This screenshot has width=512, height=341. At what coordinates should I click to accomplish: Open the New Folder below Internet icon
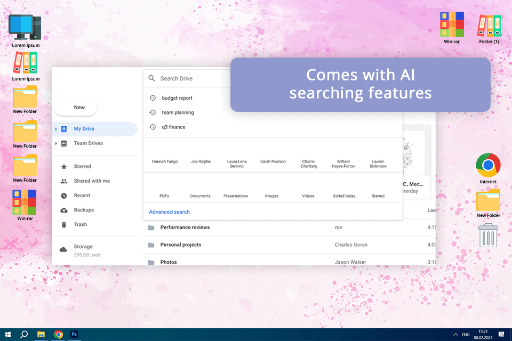tap(488, 203)
